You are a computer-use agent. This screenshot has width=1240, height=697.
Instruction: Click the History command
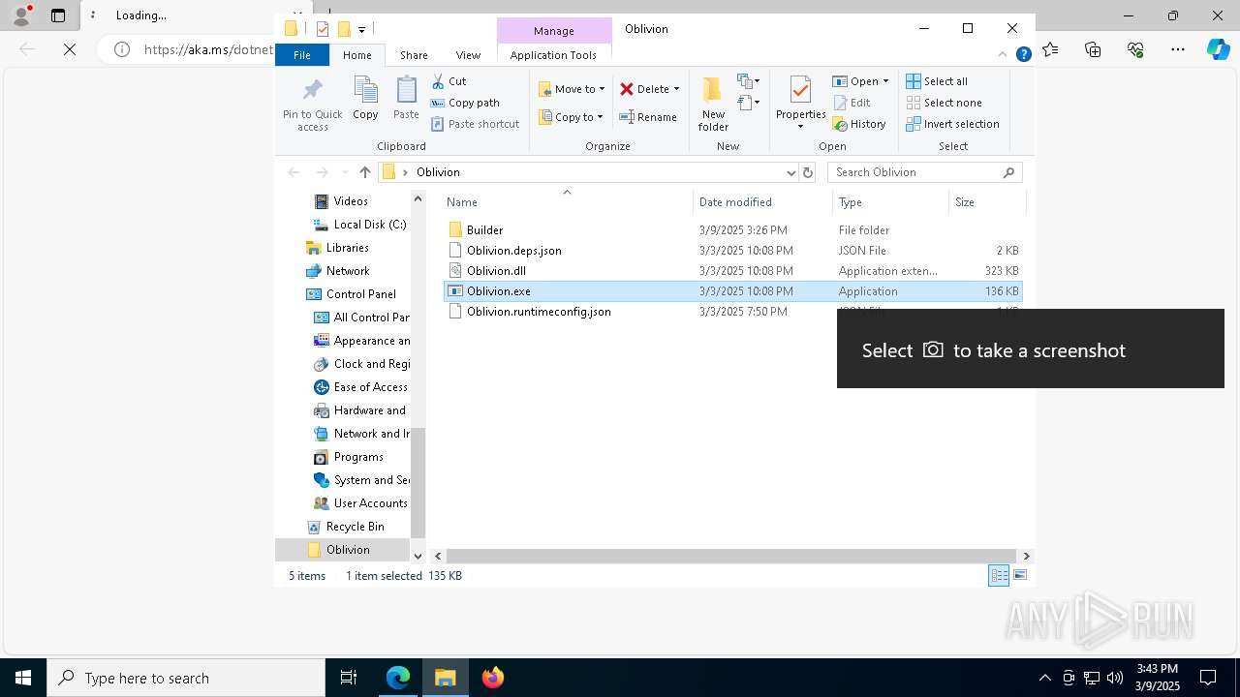[x=859, y=124]
